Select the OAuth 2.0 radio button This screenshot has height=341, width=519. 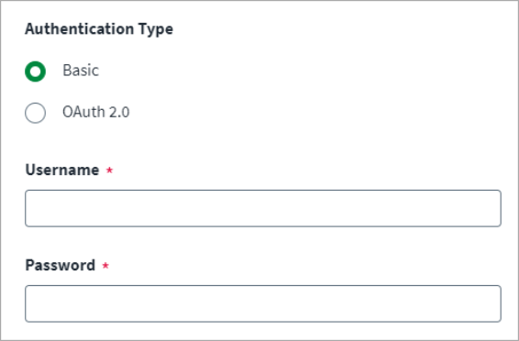35,113
